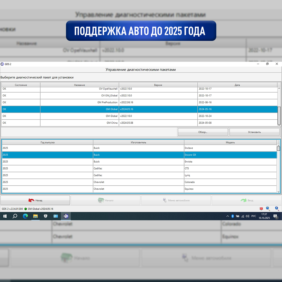The height and width of the screenshot is (282, 282).
Task: Sort vehicles by Изготовитель column header
Action: (138, 142)
